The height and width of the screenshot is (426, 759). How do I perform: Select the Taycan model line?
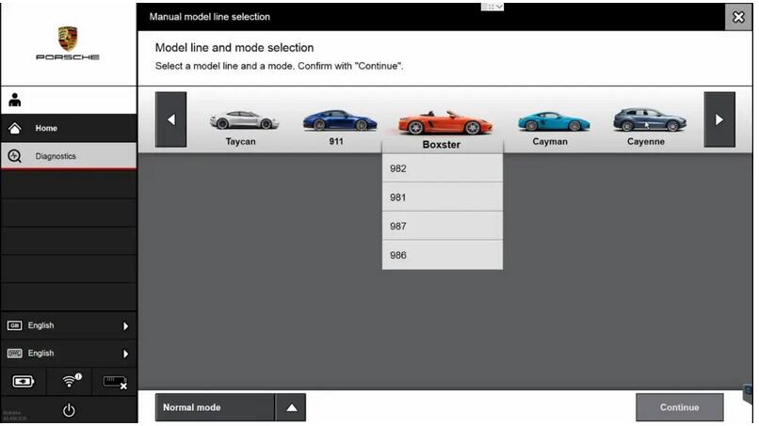(244, 128)
